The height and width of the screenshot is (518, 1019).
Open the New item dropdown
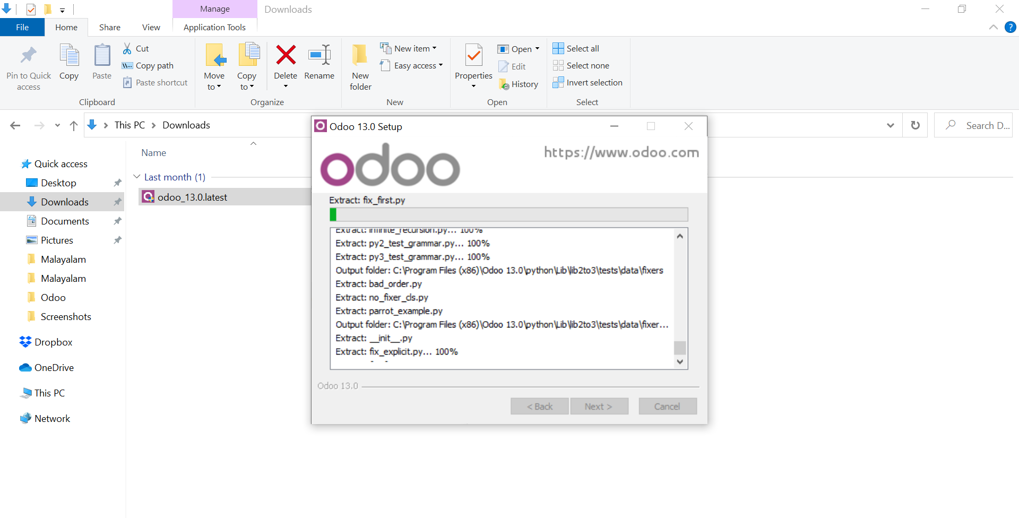point(409,49)
